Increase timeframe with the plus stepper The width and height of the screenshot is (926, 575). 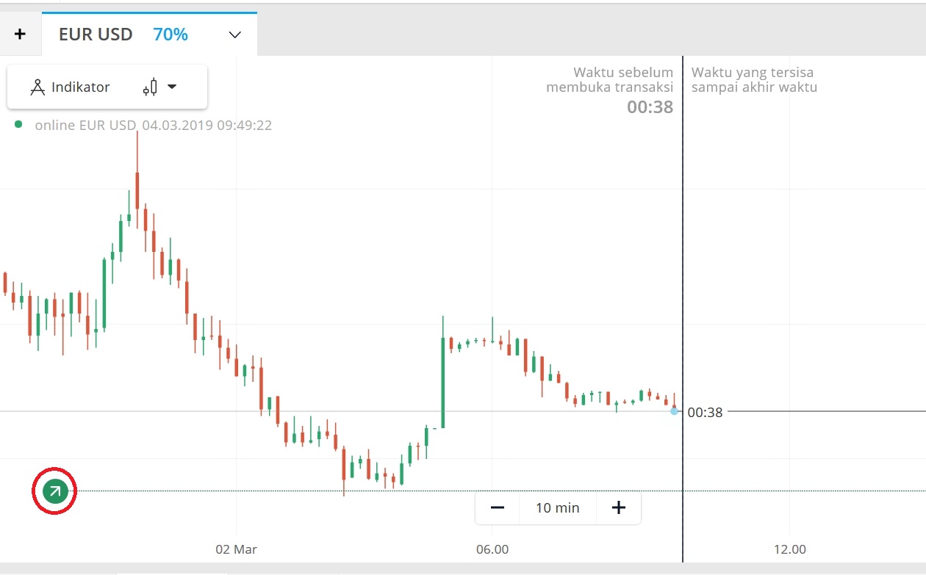point(618,507)
